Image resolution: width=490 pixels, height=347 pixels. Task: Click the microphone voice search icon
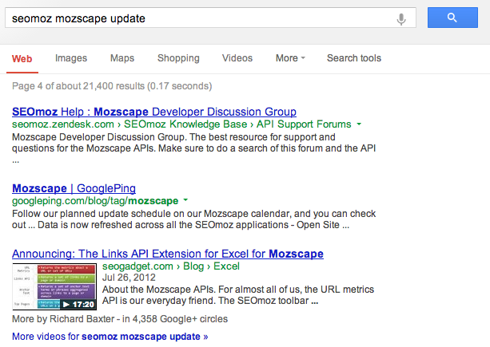[401, 19]
